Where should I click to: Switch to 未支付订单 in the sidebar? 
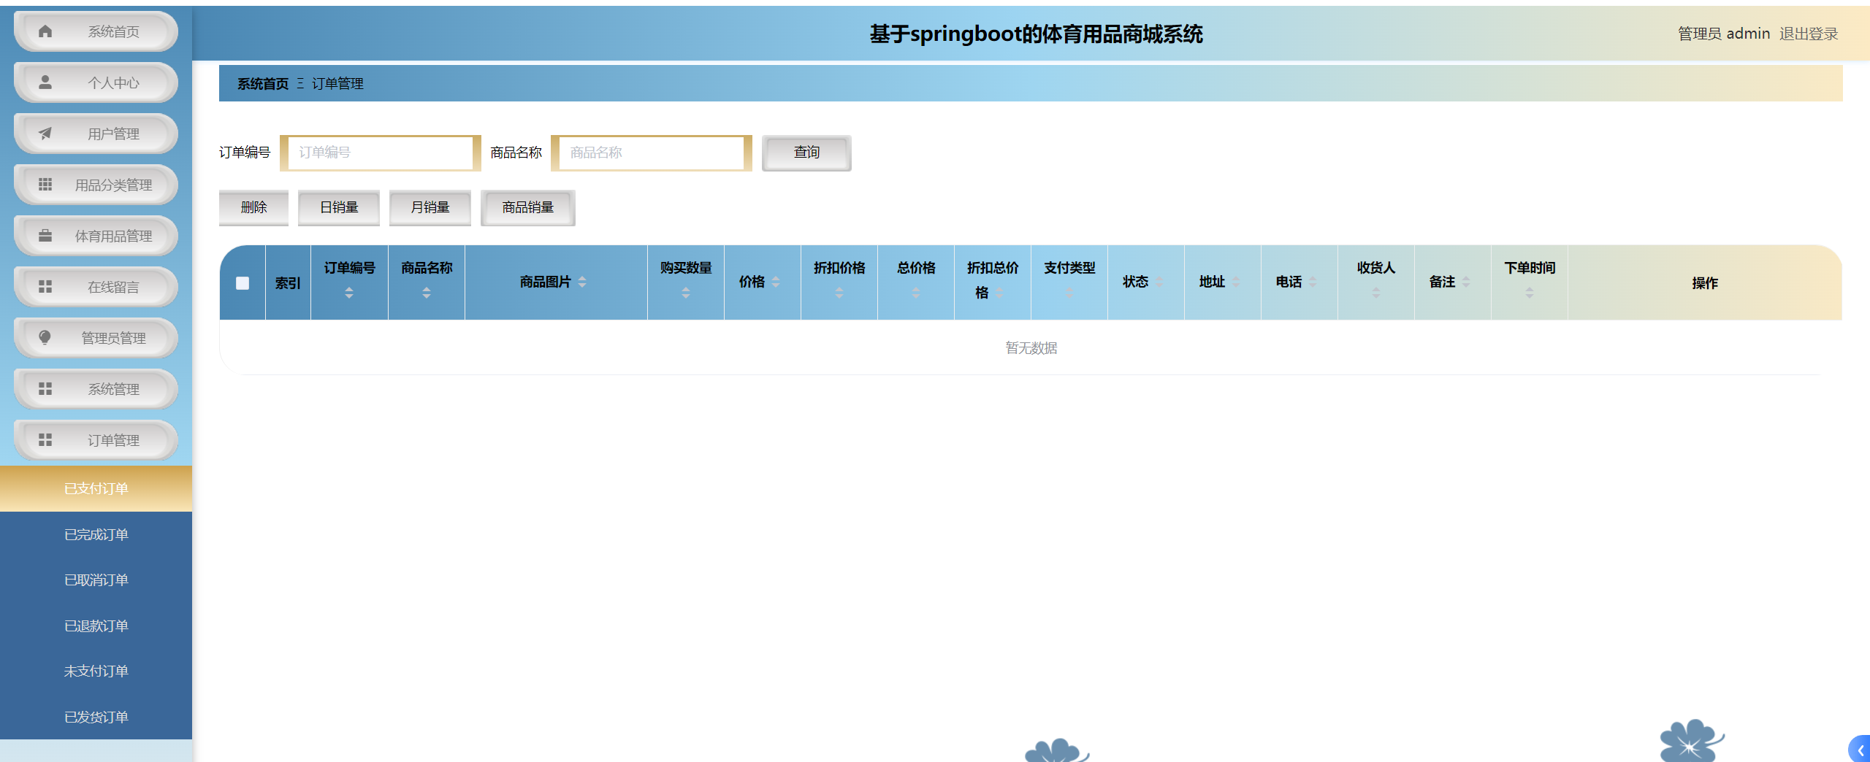point(96,671)
